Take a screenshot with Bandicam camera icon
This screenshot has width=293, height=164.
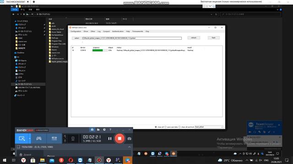click(129, 138)
